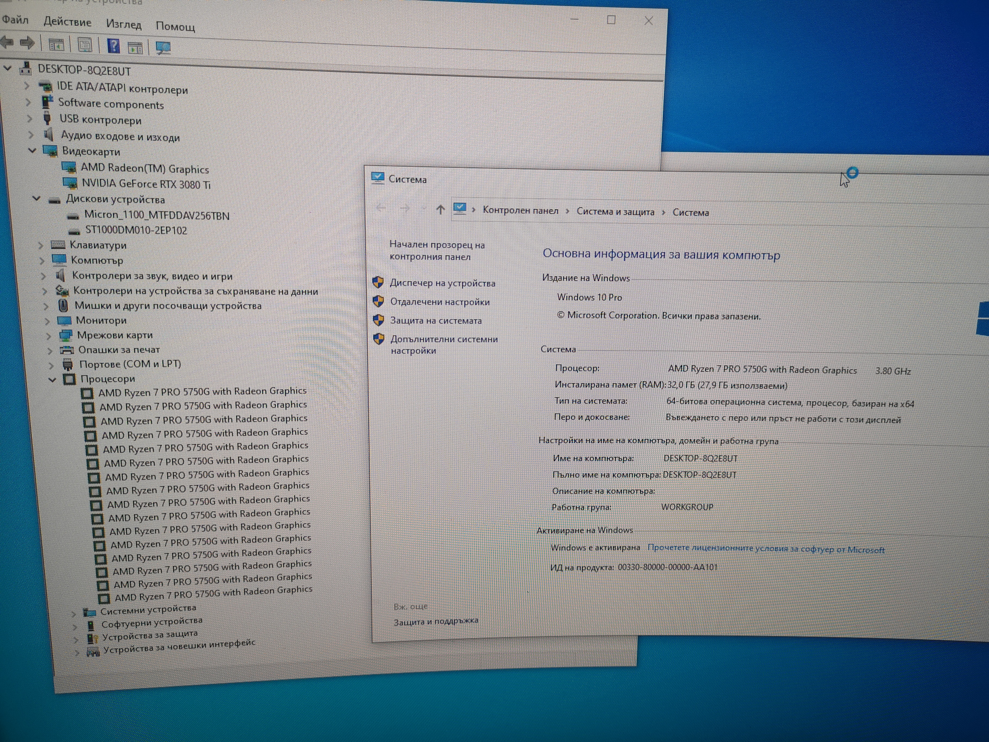Click the shield icon beside Диспечер на устройства
This screenshot has height=742, width=989.
tap(378, 282)
